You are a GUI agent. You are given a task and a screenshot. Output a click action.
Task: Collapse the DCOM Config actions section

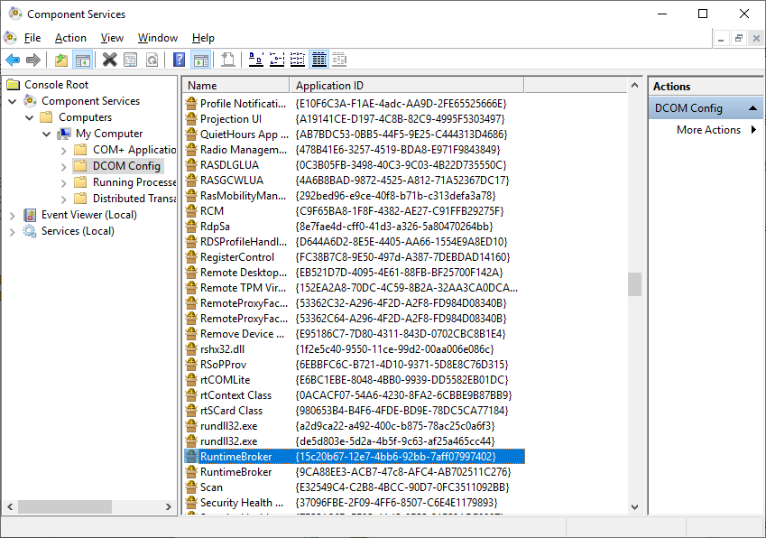pyautogui.click(x=752, y=108)
